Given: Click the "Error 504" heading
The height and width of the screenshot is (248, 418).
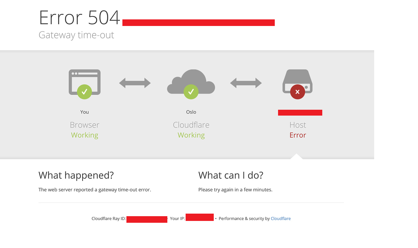Looking at the screenshot, I should click(x=79, y=18).
